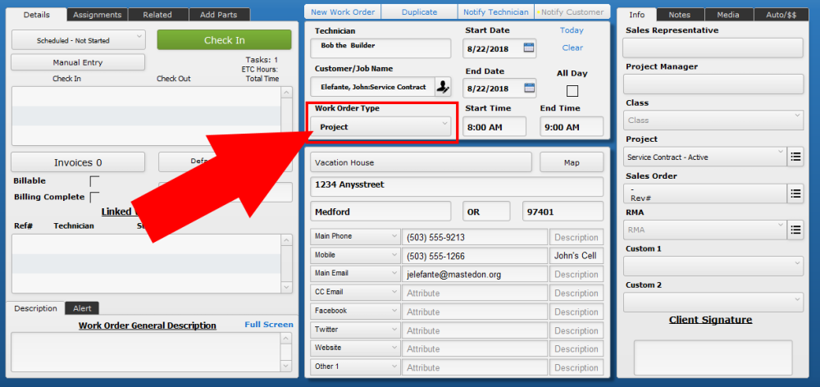Open the Sales Order list icon
Viewport: 820px width, 387px height.
click(x=795, y=193)
